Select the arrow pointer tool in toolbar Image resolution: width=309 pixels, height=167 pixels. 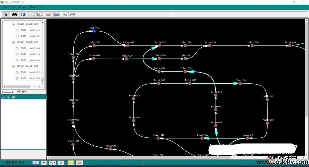(x=6, y=15)
